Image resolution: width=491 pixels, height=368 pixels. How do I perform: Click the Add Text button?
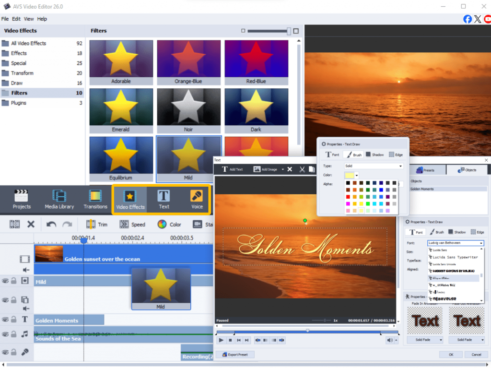[x=233, y=169]
